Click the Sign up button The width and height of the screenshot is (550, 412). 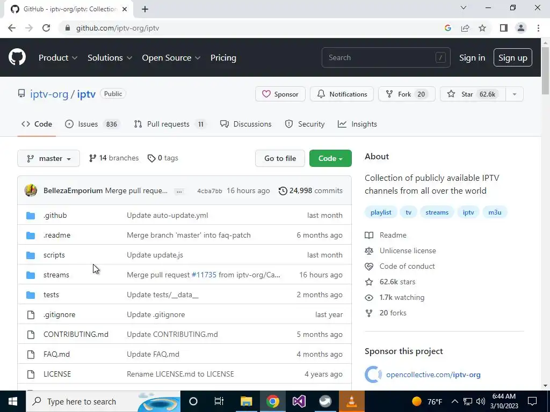513,58
